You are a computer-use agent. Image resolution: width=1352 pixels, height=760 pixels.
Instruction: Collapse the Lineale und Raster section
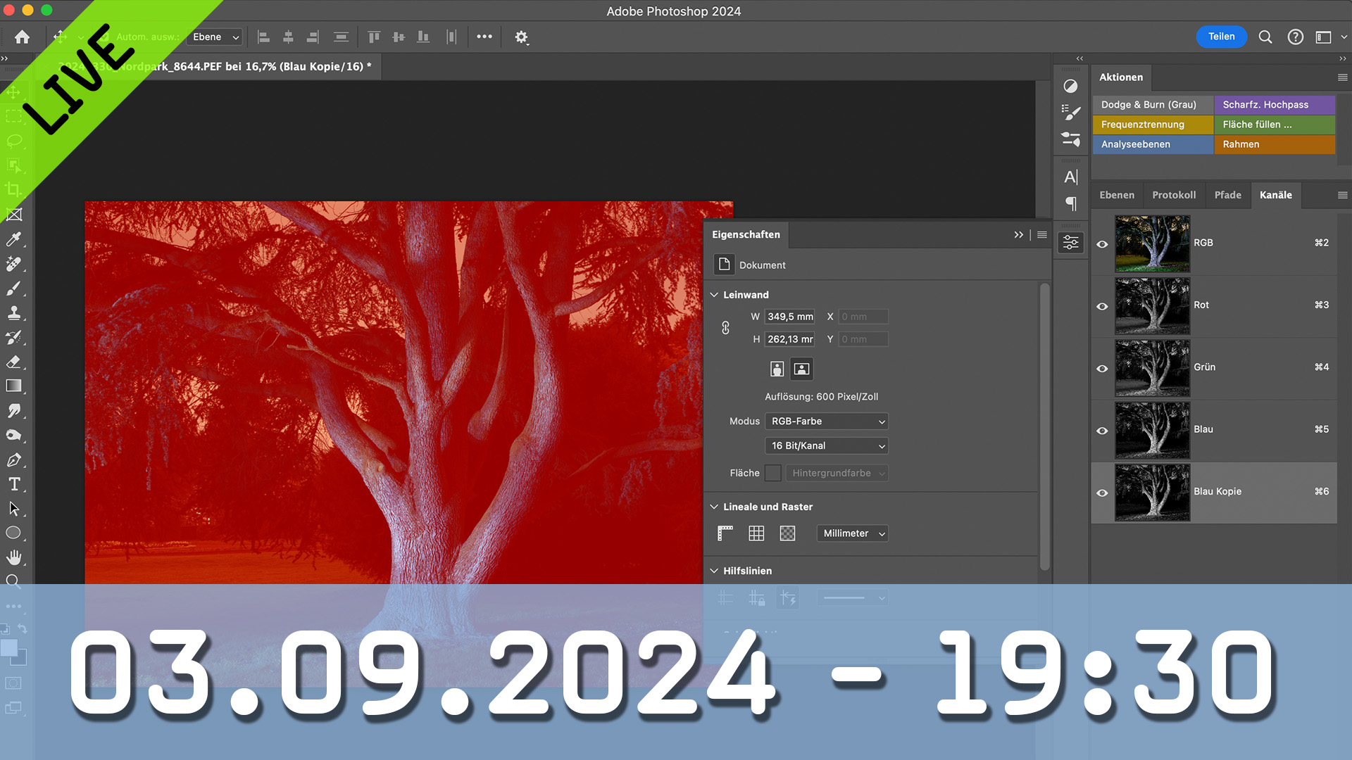click(714, 507)
